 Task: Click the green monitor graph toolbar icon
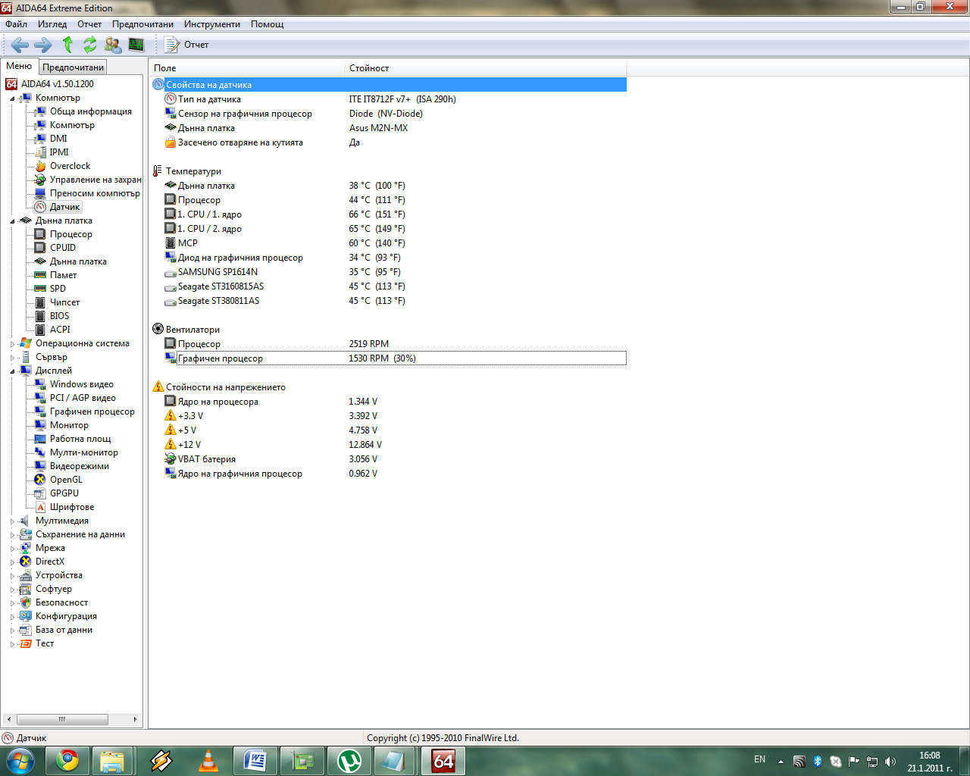click(136, 45)
